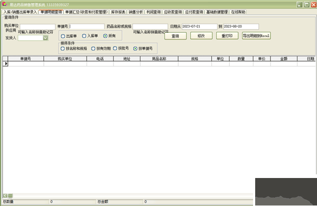Open the 入库/销售出库单录入 tab
The width and height of the screenshot is (317, 206).
tap(20, 12)
